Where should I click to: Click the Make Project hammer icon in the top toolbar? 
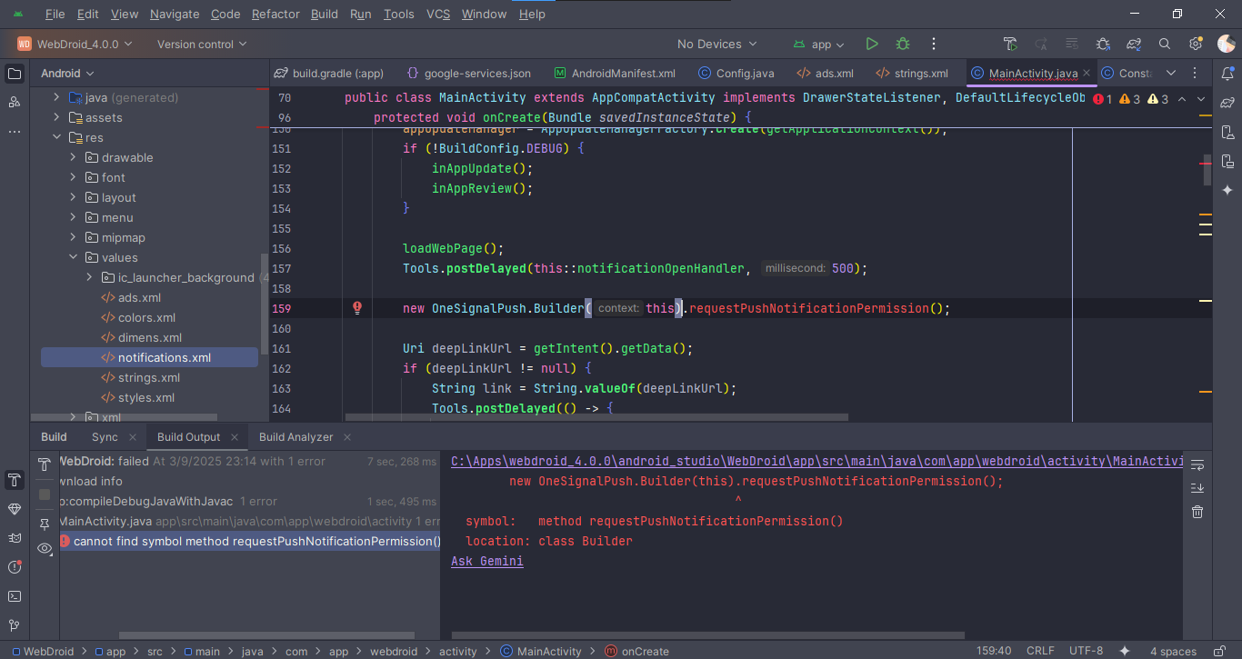click(1010, 44)
